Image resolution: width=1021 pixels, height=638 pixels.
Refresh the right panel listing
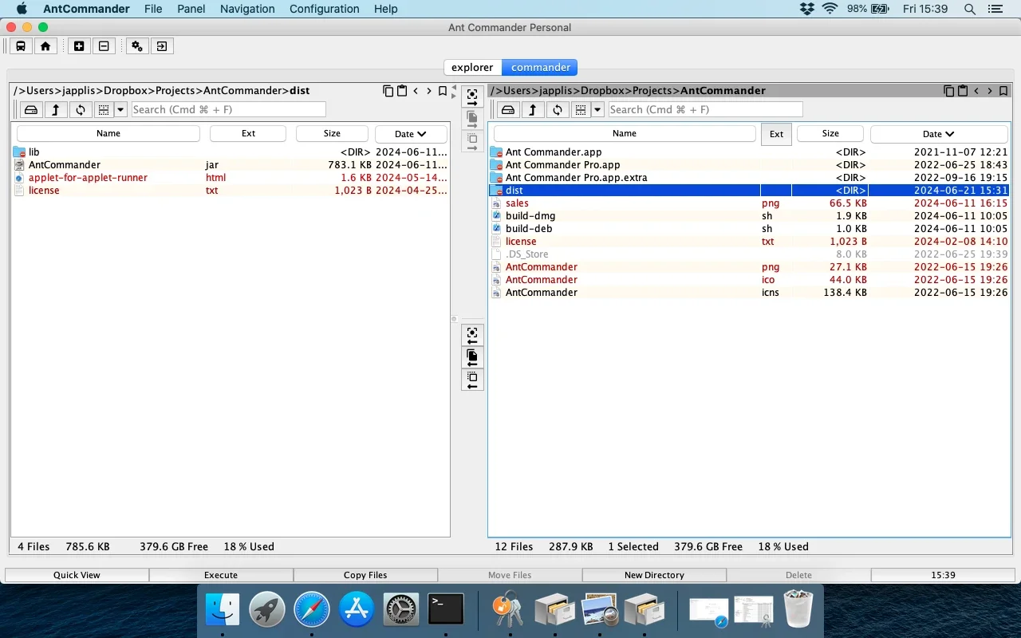(x=558, y=110)
